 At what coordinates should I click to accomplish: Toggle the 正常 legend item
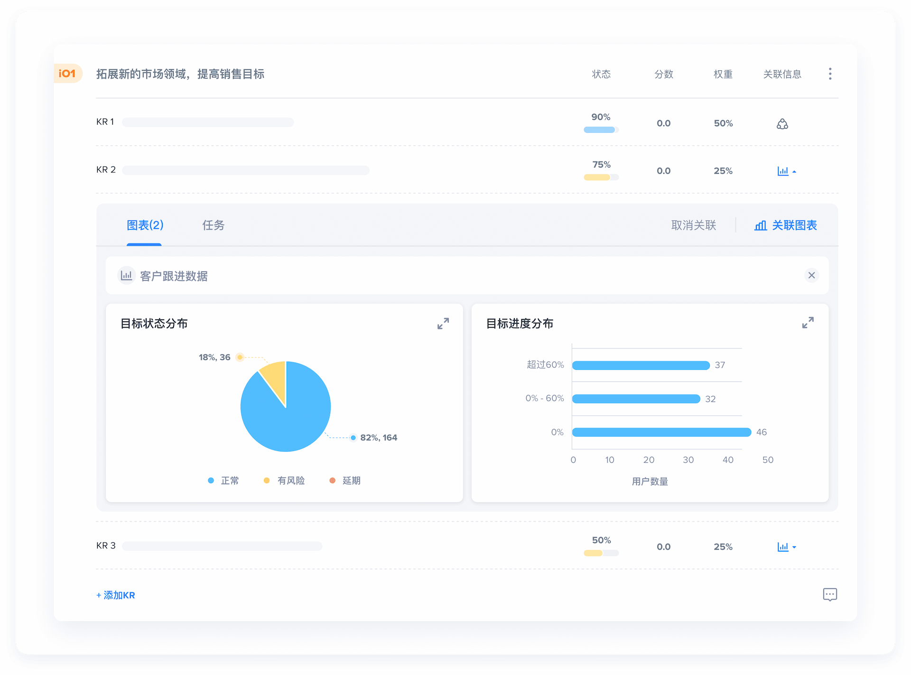coord(223,481)
